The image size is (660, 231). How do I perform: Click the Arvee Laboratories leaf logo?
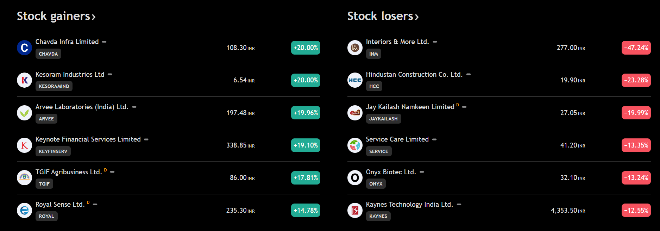point(24,113)
